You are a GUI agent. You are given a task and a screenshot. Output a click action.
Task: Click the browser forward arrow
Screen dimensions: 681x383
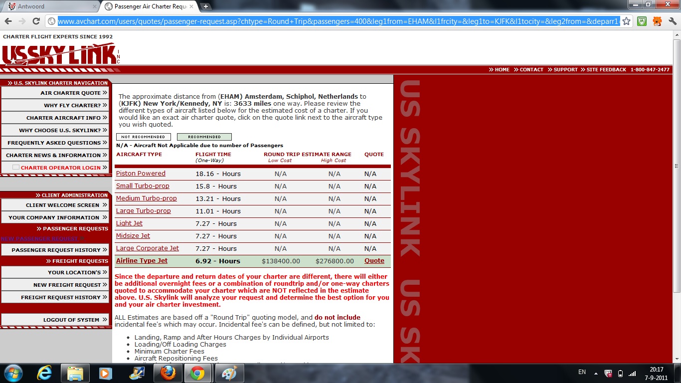pyautogui.click(x=22, y=21)
